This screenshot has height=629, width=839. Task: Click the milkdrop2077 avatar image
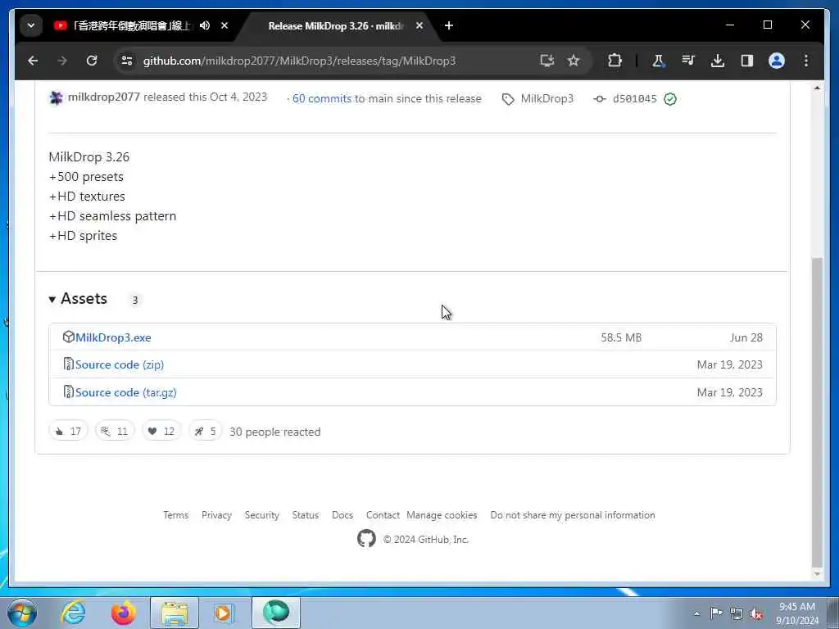click(57, 98)
